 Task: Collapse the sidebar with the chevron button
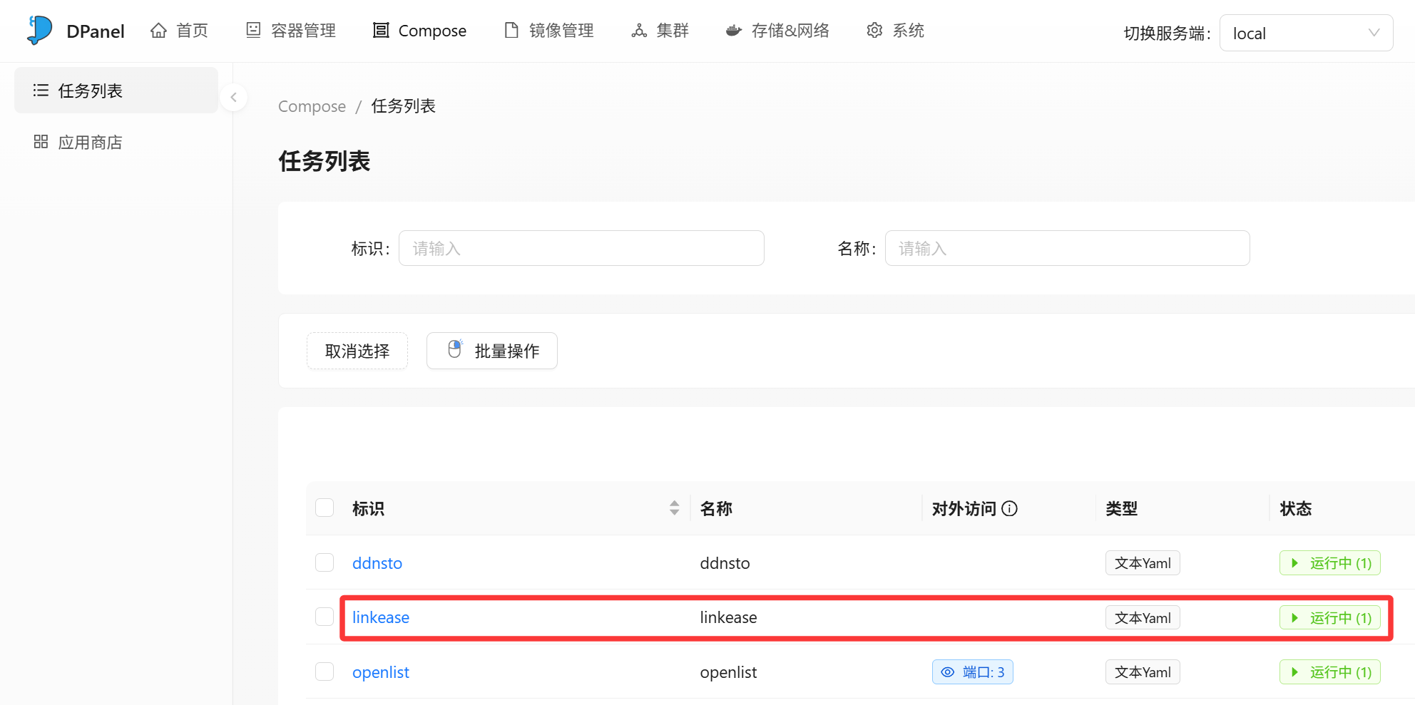233,98
